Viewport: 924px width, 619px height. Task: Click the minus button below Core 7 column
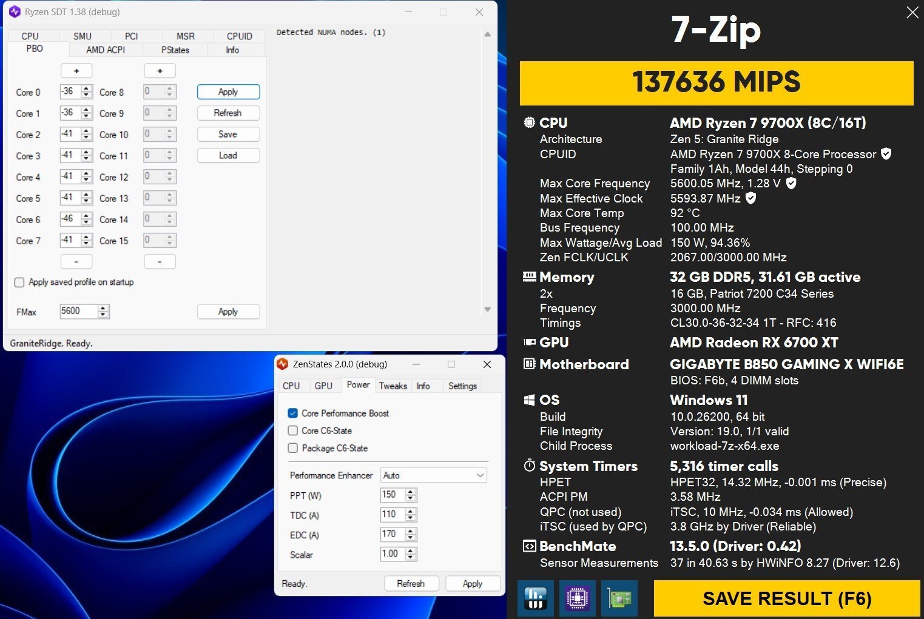coord(76,261)
